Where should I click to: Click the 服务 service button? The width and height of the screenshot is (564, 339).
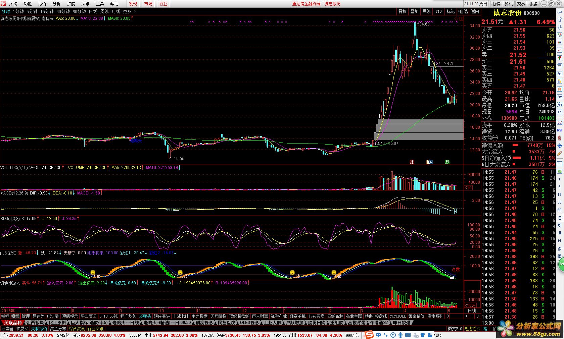point(533,4)
